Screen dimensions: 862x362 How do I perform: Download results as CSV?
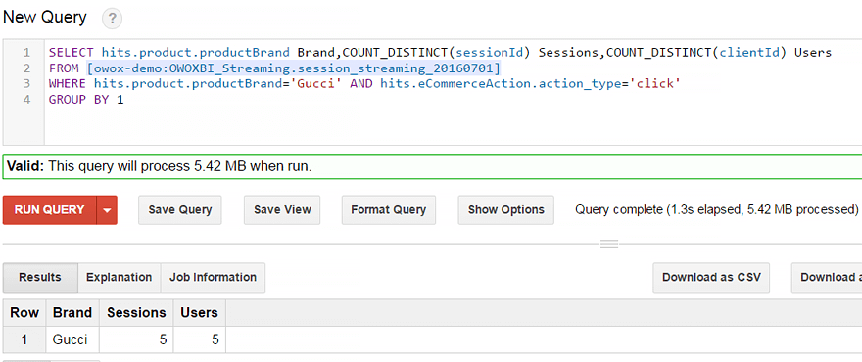click(711, 278)
